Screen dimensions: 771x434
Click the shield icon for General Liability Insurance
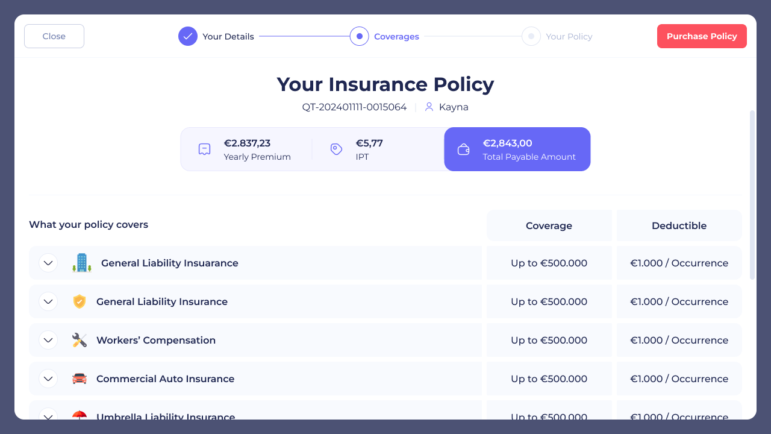click(80, 301)
